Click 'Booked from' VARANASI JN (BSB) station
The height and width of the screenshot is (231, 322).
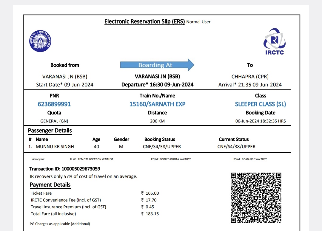click(65, 77)
